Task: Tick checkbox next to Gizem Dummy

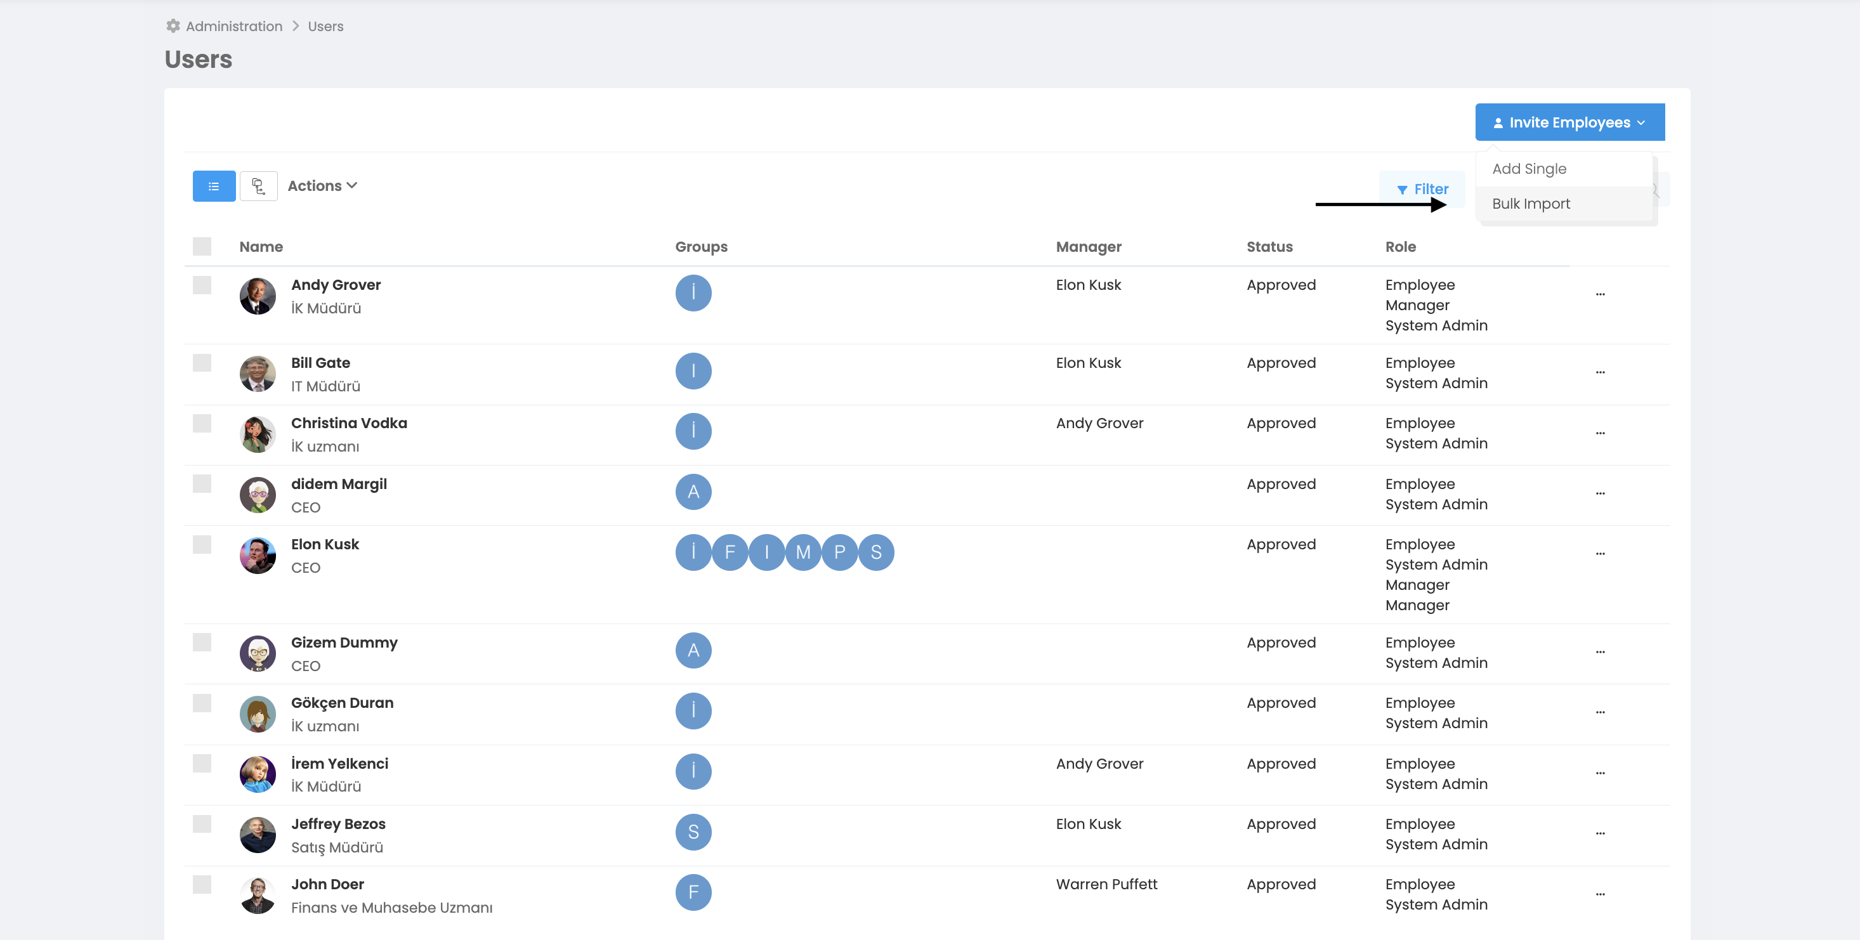Action: click(x=202, y=642)
